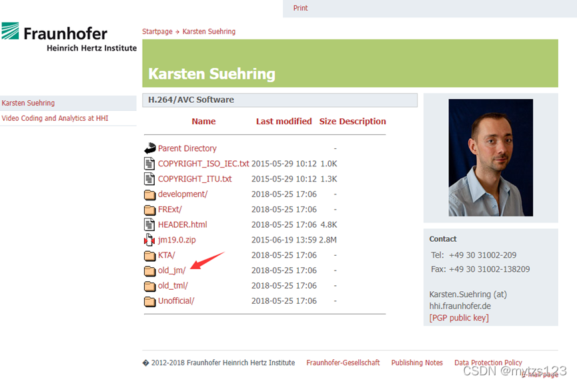This screenshot has width=577, height=384.
Task: Click Karsten Suehring breadcrumb link
Action: click(x=209, y=31)
